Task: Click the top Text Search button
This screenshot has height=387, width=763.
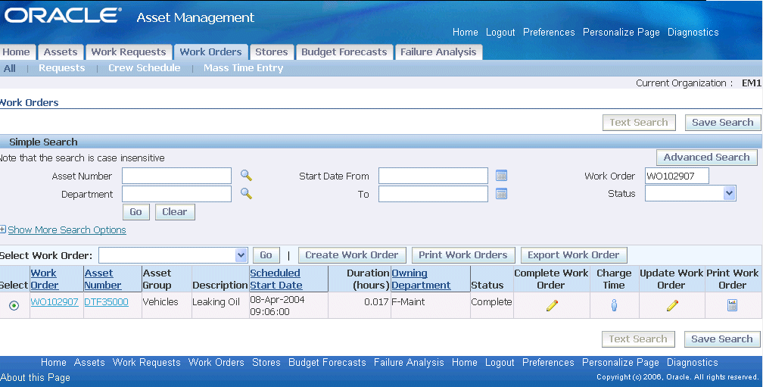Action: [x=639, y=123]
